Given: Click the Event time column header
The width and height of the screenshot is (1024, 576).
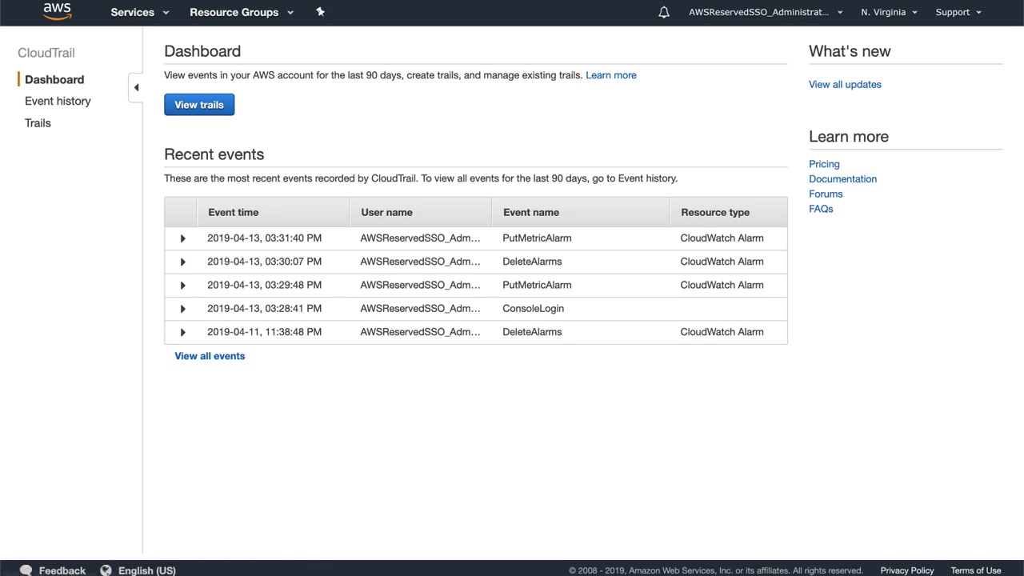Looking at the screenshot, I should pyautogui.click(x=233, y=212).
